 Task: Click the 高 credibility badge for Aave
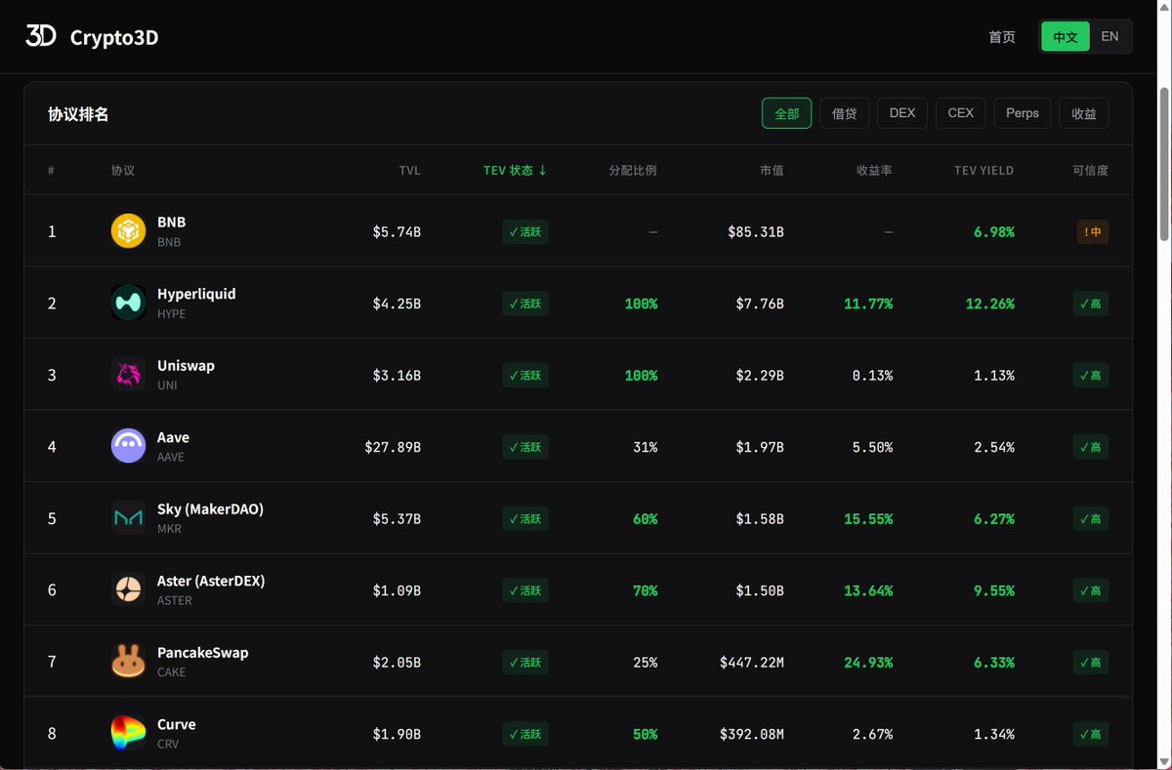[1090, 447]
